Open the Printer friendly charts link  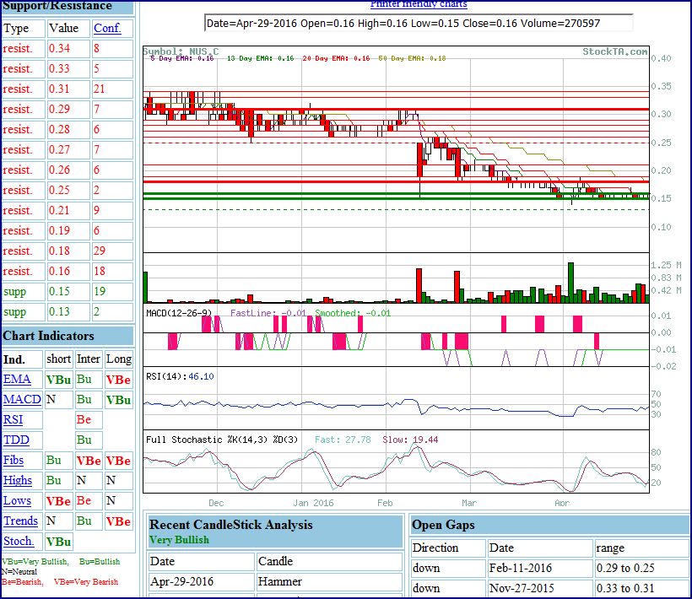(419, 4)
